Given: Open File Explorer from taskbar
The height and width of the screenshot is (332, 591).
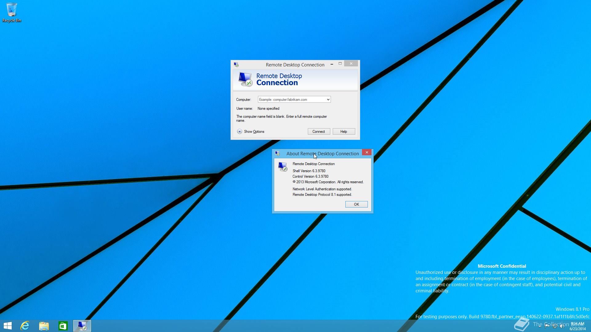Looking at the screenshot, I should [x=44, y=326].
